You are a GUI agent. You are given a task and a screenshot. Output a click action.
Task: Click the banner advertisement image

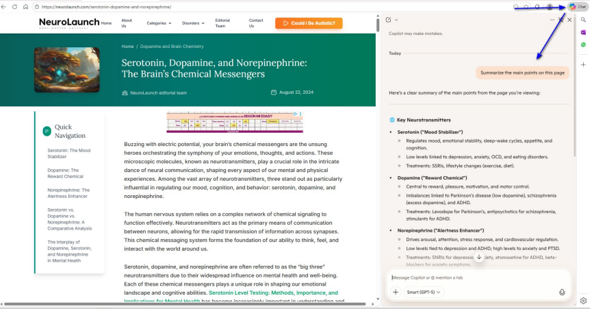click(235, 122)
